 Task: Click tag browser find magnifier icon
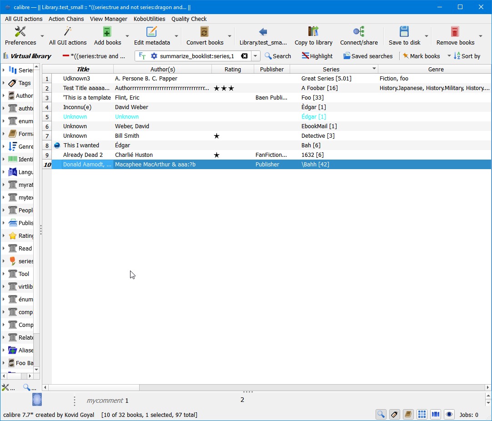[x=27, y=387]
